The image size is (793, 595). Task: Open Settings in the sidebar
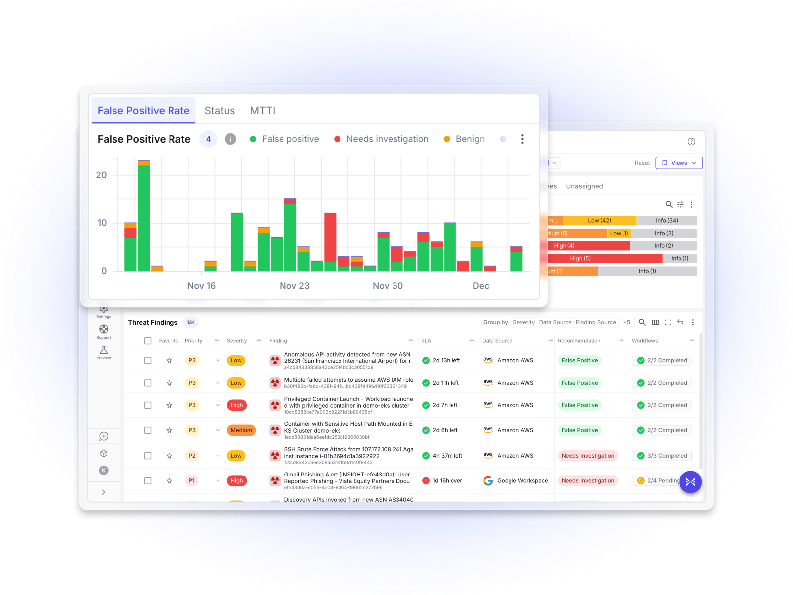(x=104, y=312)
